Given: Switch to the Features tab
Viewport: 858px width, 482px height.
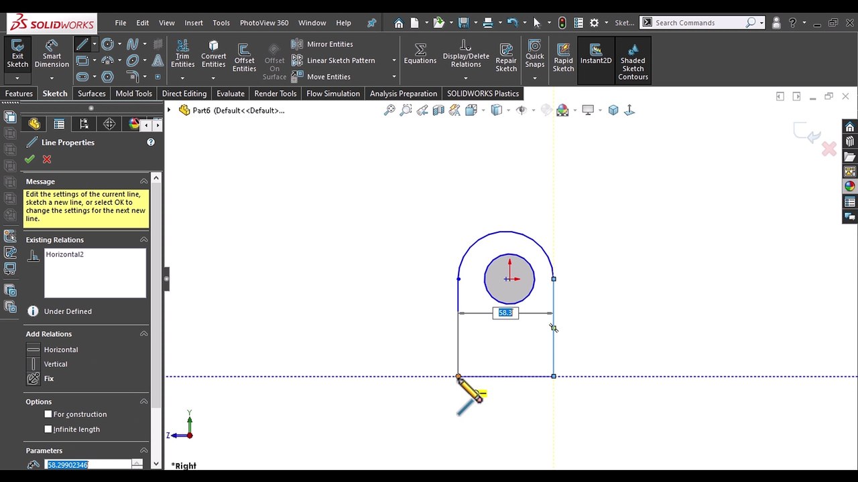Looking at the screenshot, I should pyautogui.click(x=19, y=94).
